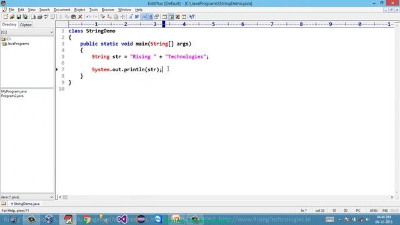This screenshot has height=225, width=400.
Task: Toggle Word Wrap with the W toolbar icon
Action: point(137,17)
